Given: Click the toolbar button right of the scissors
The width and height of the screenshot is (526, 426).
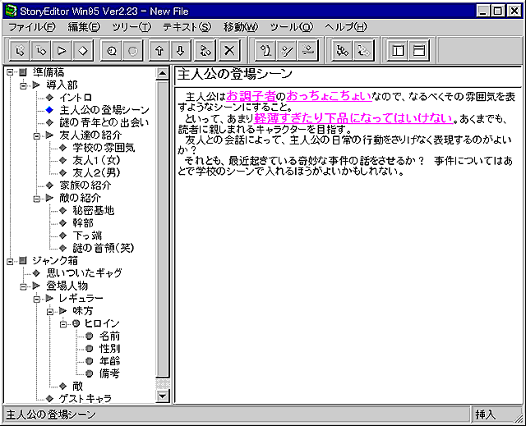Looking at the screenshot, I should click(x=308, y=51).
